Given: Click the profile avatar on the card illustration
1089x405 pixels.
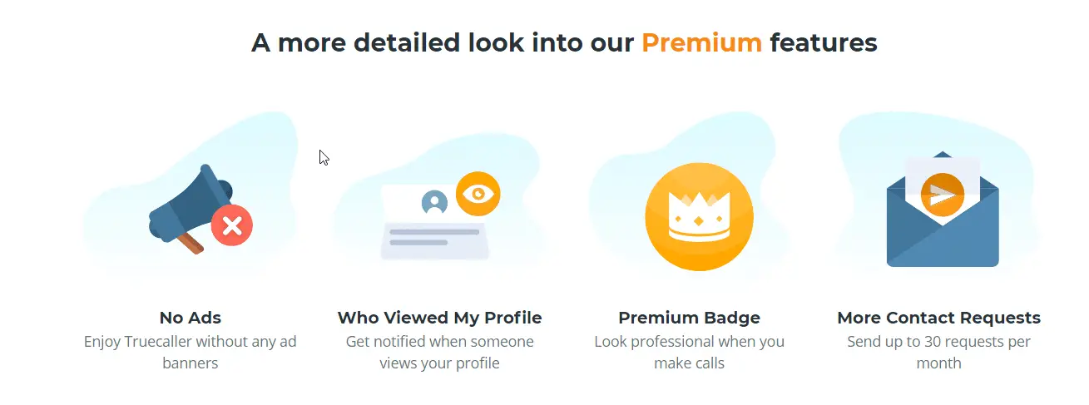Looking at the screenshot, I should tap(434, 202).
